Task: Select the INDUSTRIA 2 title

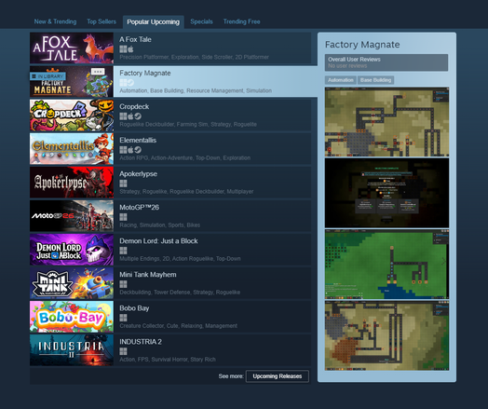Action: (141, 342)
